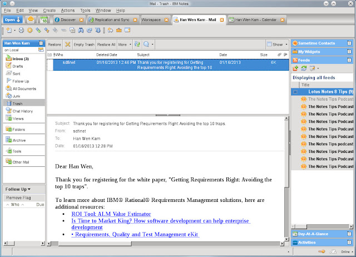Select the Inbox (3) folder
Screen dimensions: 356x257
pos(21,59)
